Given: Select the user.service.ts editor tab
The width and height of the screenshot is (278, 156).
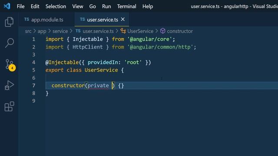Looking at the screenshot, I should click(x=102, y=19).
